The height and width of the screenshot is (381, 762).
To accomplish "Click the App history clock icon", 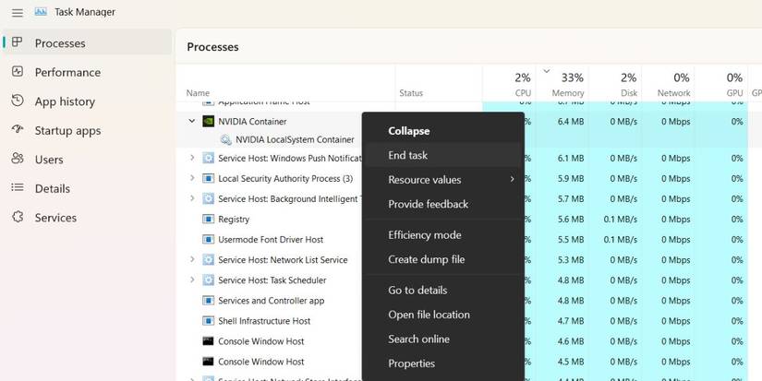I will (17, 101).
